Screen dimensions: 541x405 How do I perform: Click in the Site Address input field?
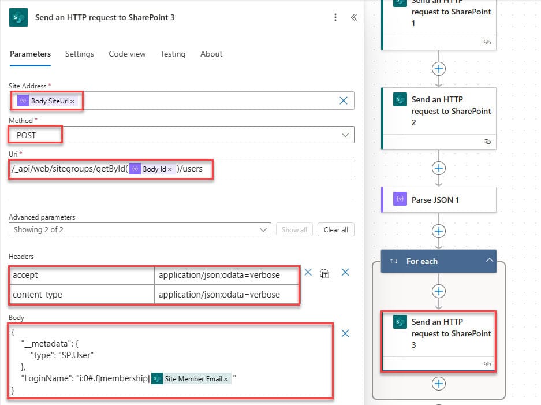(x=181, y=101)
